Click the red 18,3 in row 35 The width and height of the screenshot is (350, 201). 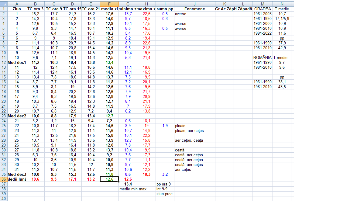pyautogui.click(x=146, y=175)
